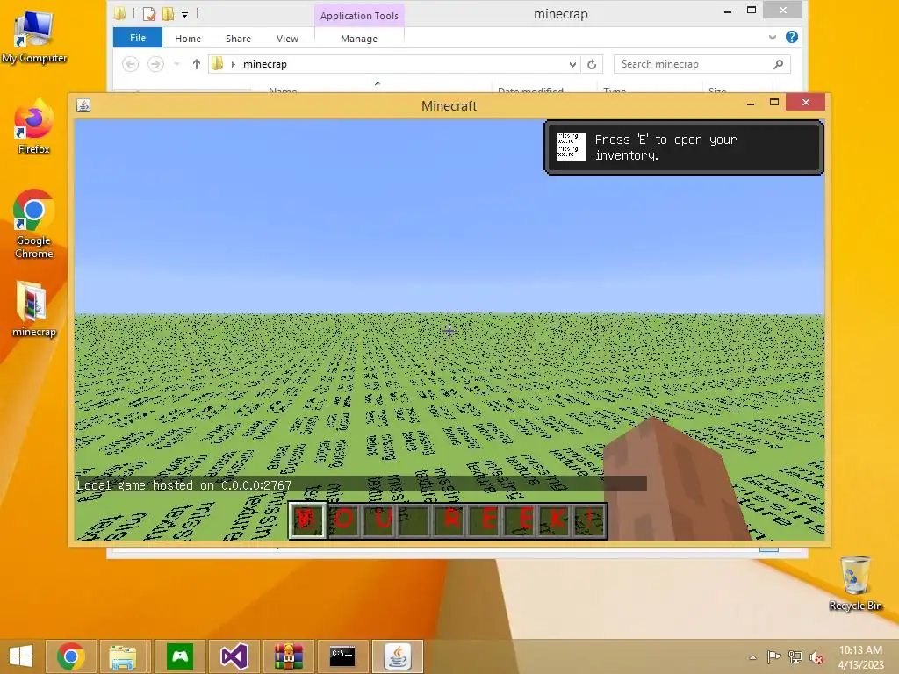Switch to the Share ribbon tab
899x674 pixels.
click(238, 39)
